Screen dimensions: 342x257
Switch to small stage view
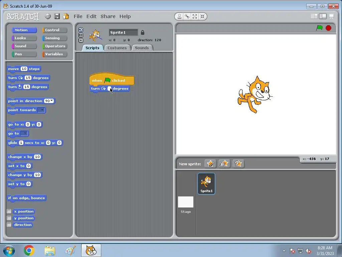pos(314,16)
